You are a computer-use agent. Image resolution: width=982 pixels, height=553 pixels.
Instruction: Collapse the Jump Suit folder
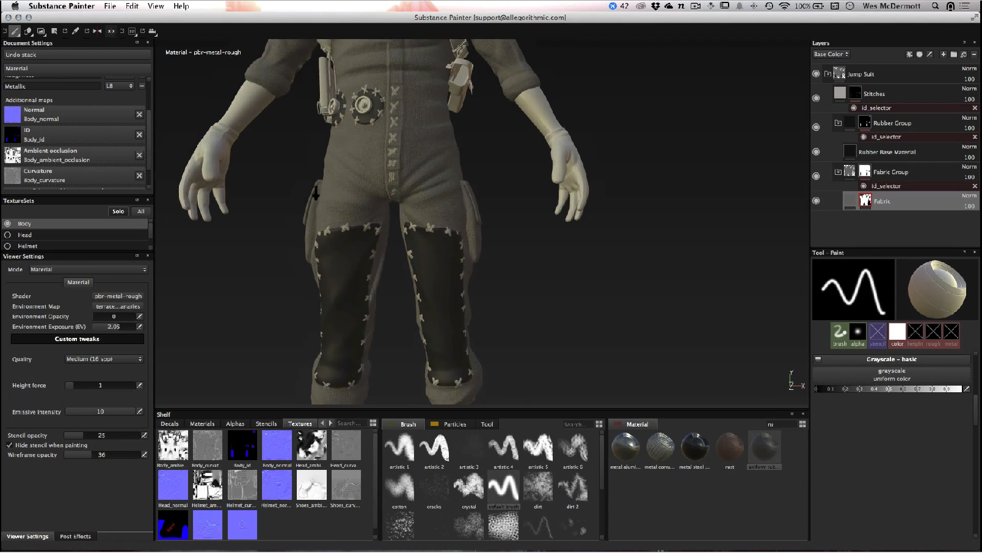tap(827, 74)
